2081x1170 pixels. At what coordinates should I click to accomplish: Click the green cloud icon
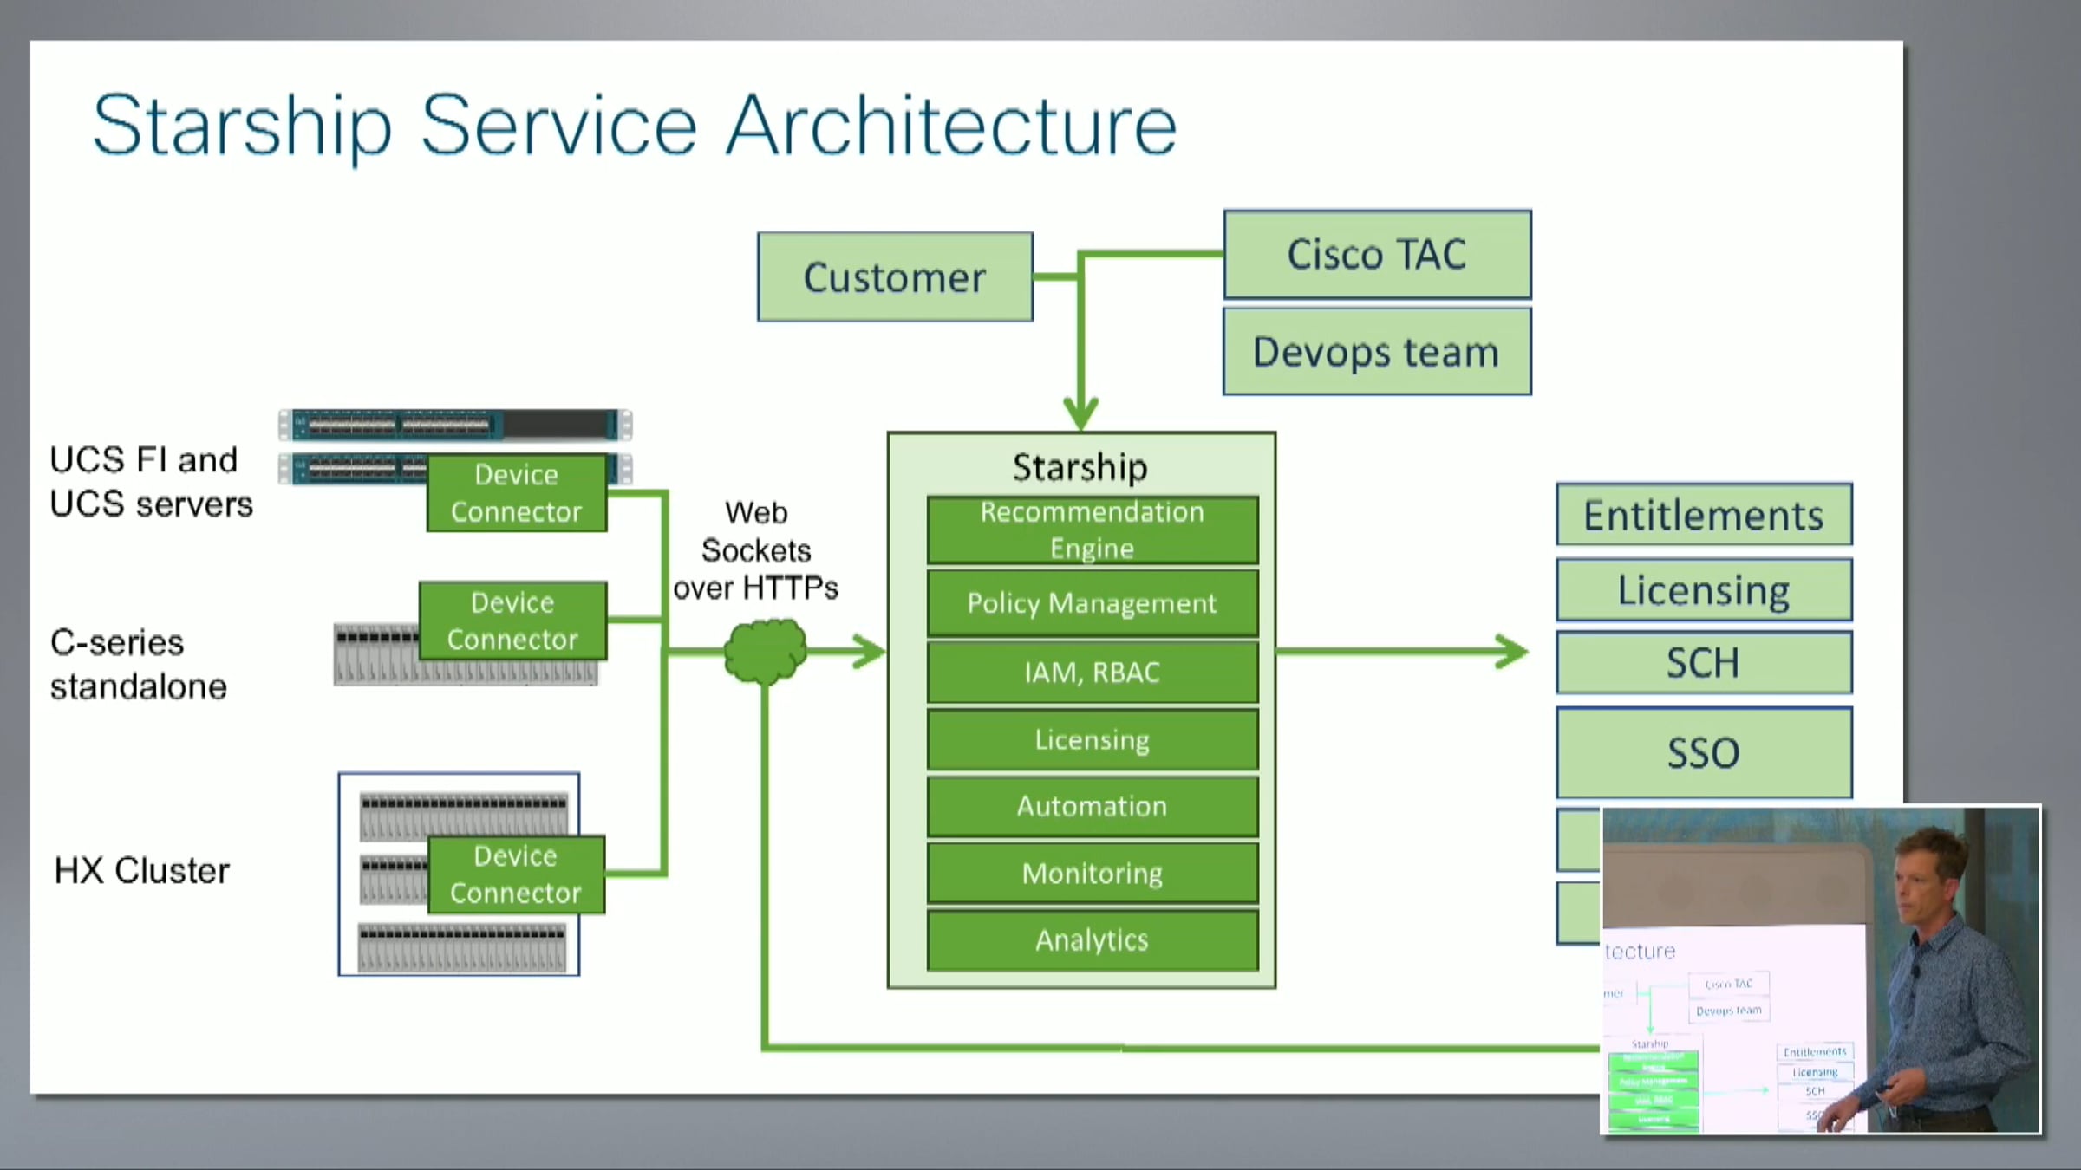(765, 652)
